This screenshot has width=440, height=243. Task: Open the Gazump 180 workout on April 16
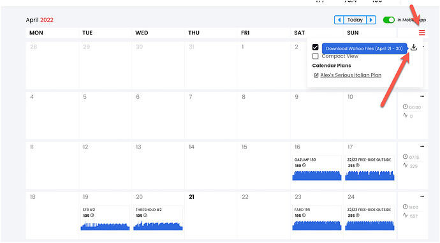pos(317,168)
